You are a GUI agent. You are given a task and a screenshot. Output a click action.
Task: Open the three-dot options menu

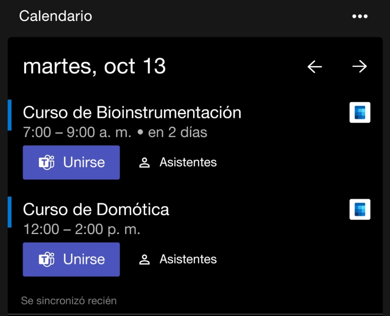[x=360, y=16]
